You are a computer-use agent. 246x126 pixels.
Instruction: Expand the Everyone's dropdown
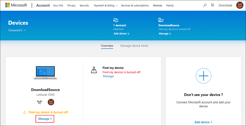17,30
